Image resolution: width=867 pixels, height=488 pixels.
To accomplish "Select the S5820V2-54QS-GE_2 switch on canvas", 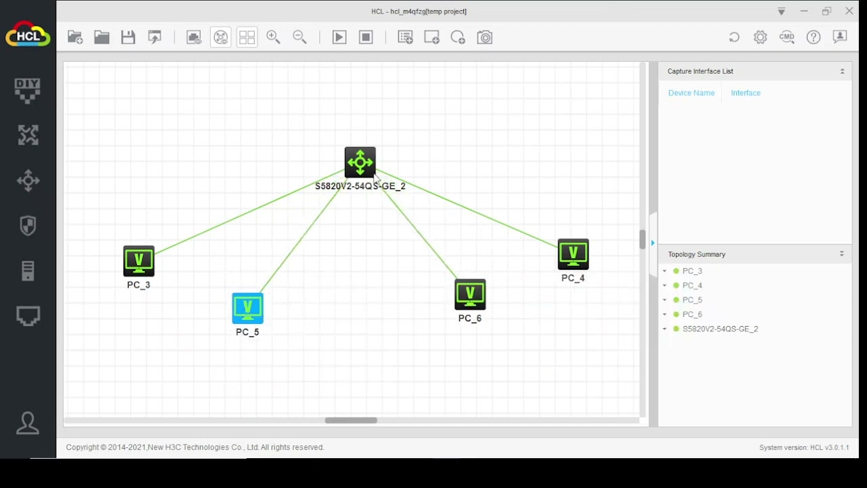I will pos(360,163).
